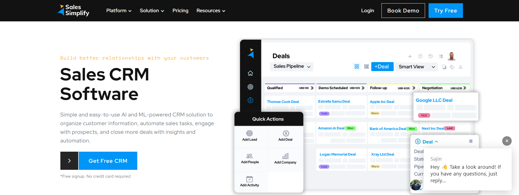Viewport: 519px width, 195px height.
Task: Click the Deals page title
Action: click(x=281, y=56)
